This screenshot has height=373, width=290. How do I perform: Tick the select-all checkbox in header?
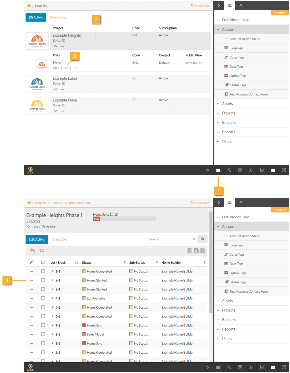coord(43,262)
